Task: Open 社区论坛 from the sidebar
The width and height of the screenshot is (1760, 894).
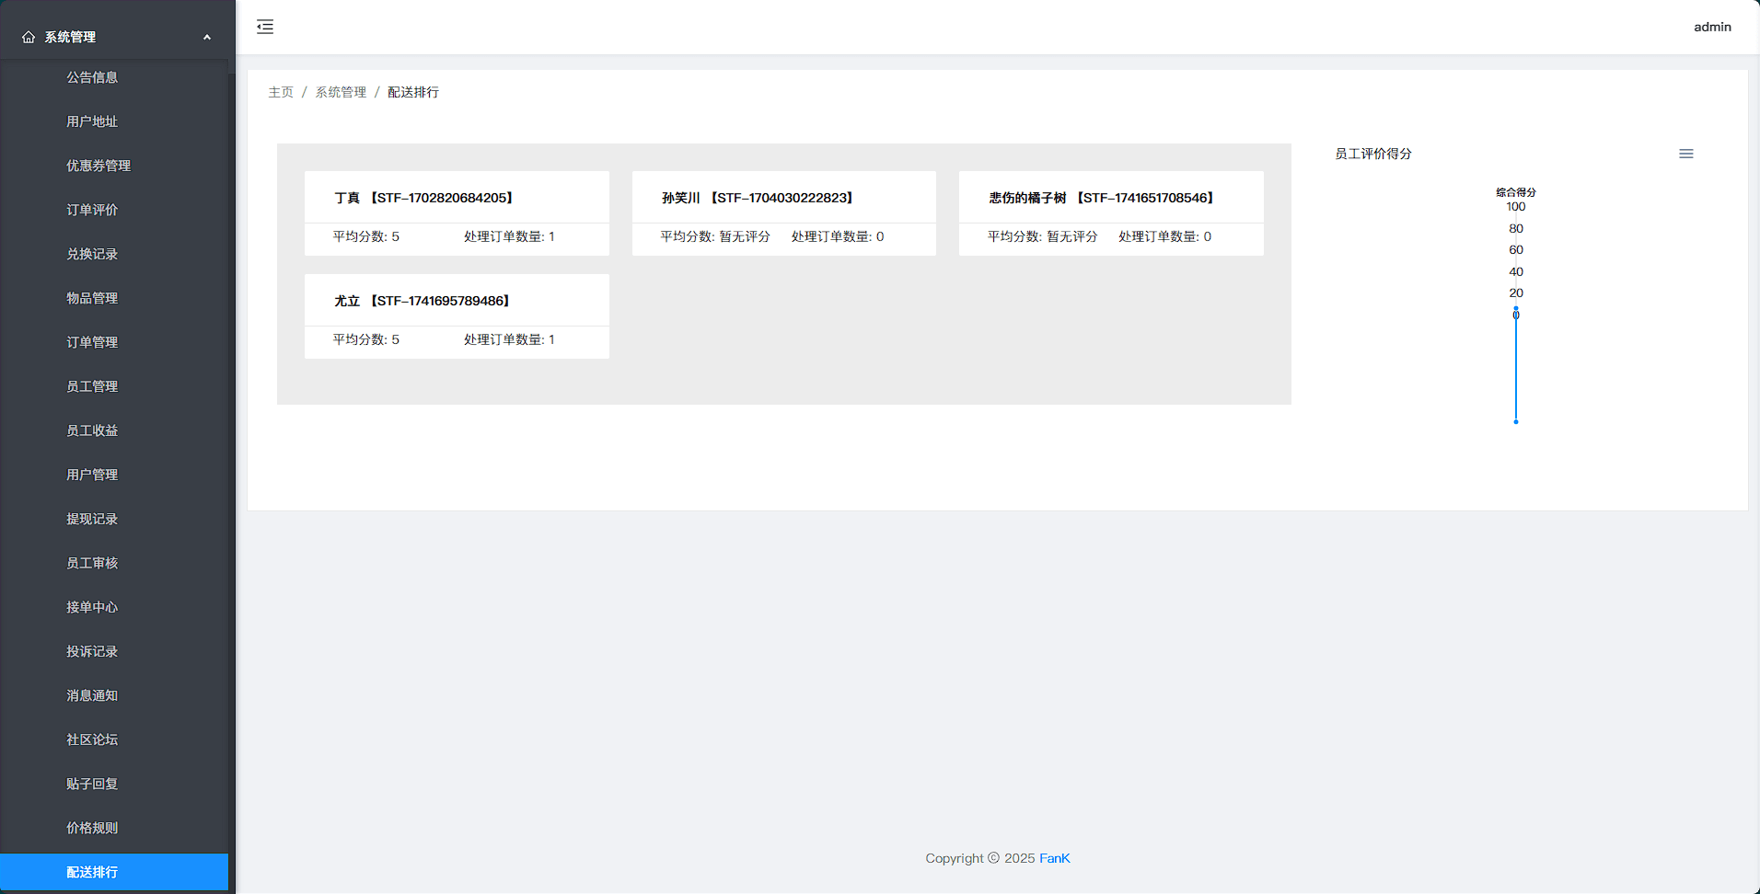Action: click(92, 739)
